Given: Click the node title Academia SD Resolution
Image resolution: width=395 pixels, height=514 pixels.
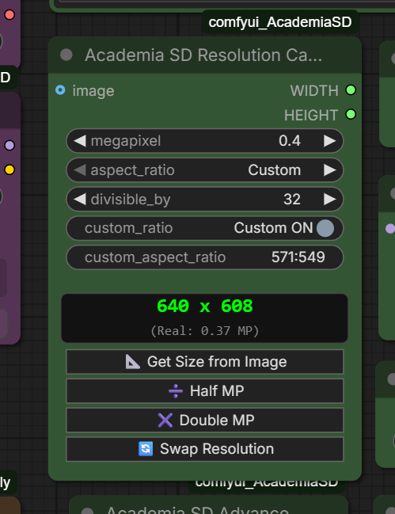Looking at the screenshot, I should coord(203,55).
